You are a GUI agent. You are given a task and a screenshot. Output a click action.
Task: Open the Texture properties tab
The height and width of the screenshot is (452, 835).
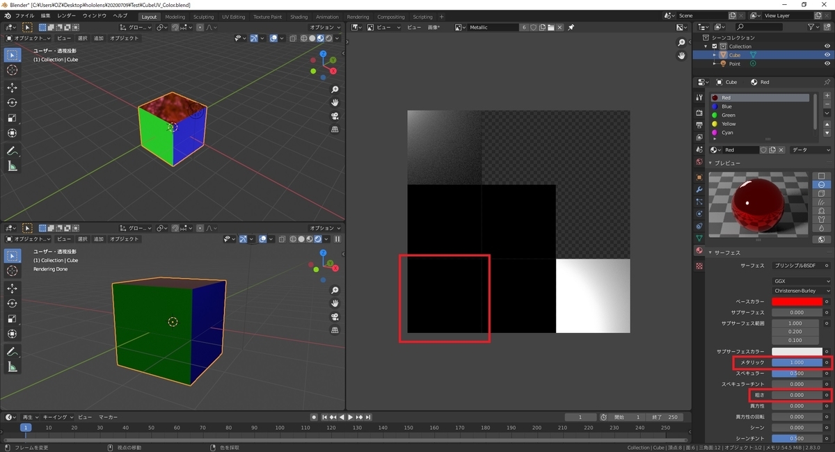point(699,266)
